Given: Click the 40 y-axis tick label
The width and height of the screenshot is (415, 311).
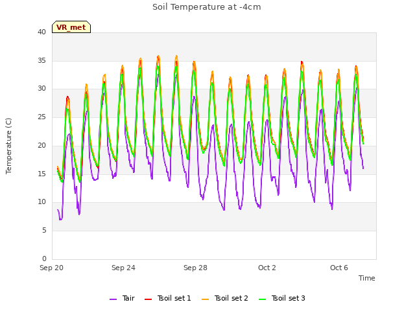Looking at the screenshot, I should click(41, 32).
